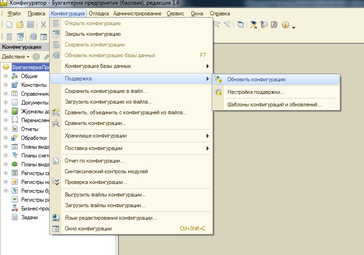Click the Обновить конфигурацию submenu icon

click(x=218, y=79)
